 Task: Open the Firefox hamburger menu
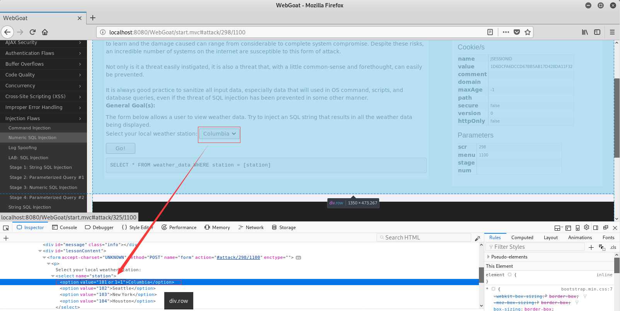[x=612, y=32]
